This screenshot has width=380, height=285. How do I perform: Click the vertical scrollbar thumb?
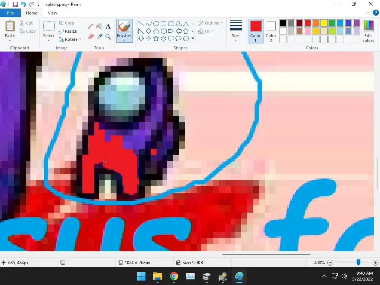point(377,174)
